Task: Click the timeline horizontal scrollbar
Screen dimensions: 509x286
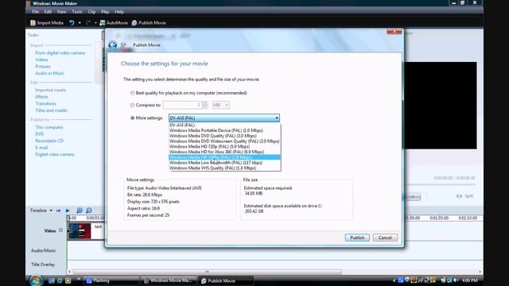Action: 208,272
